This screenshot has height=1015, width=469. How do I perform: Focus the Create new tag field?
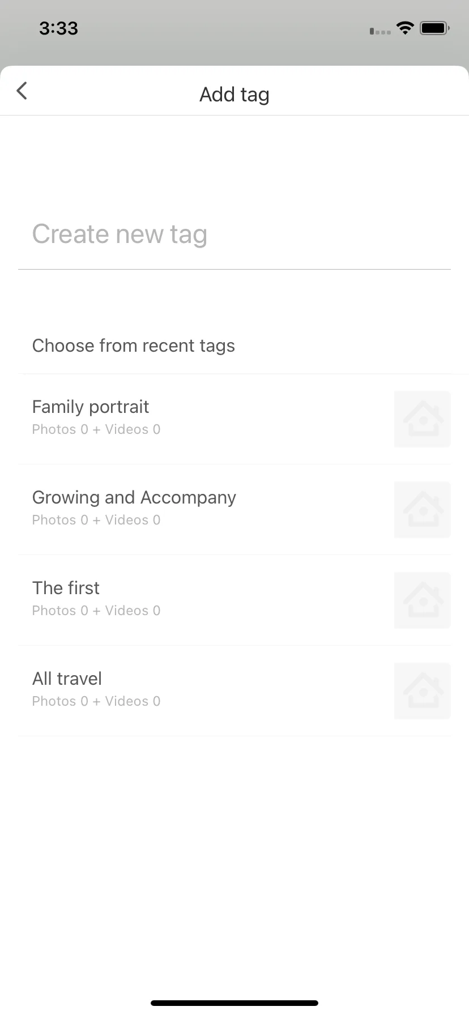tap(234, 234)
